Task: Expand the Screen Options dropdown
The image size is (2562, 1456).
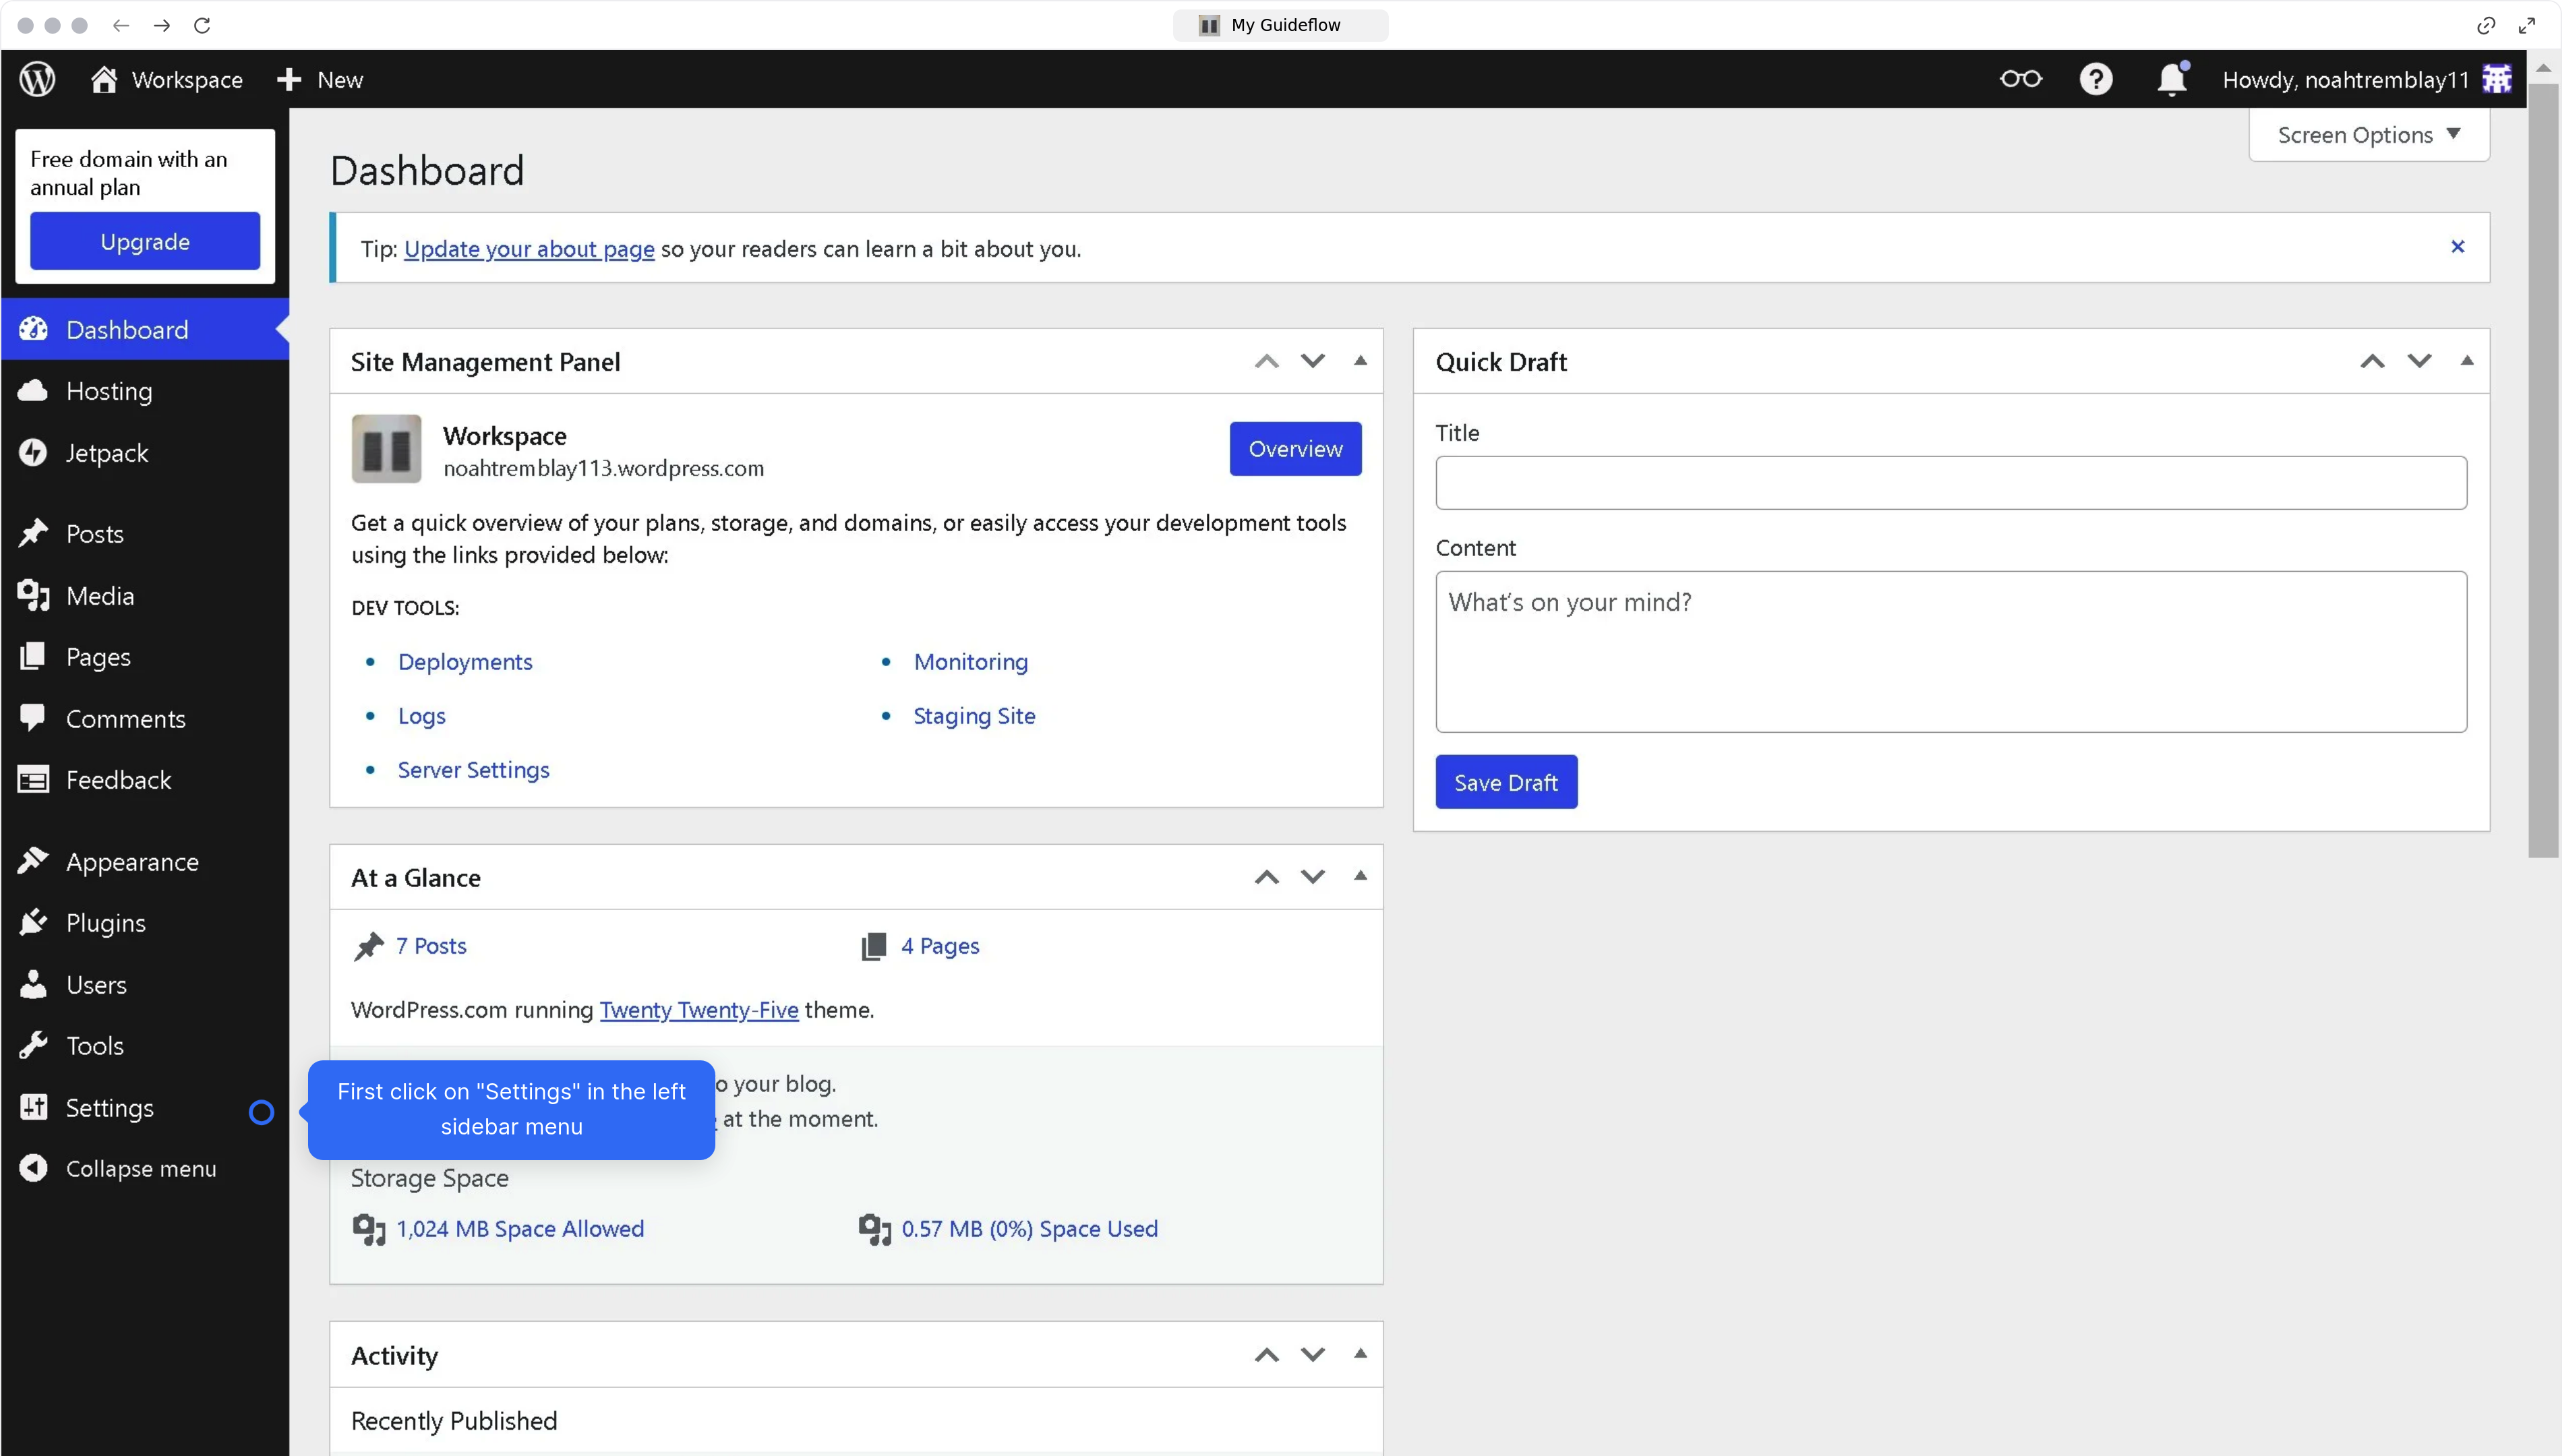Action: (2368, 135)
